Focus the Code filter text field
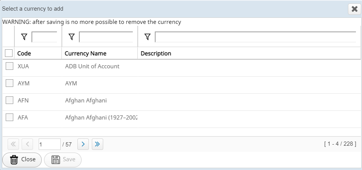The height and width of the screenshot is (170, 362). [44, 37]
